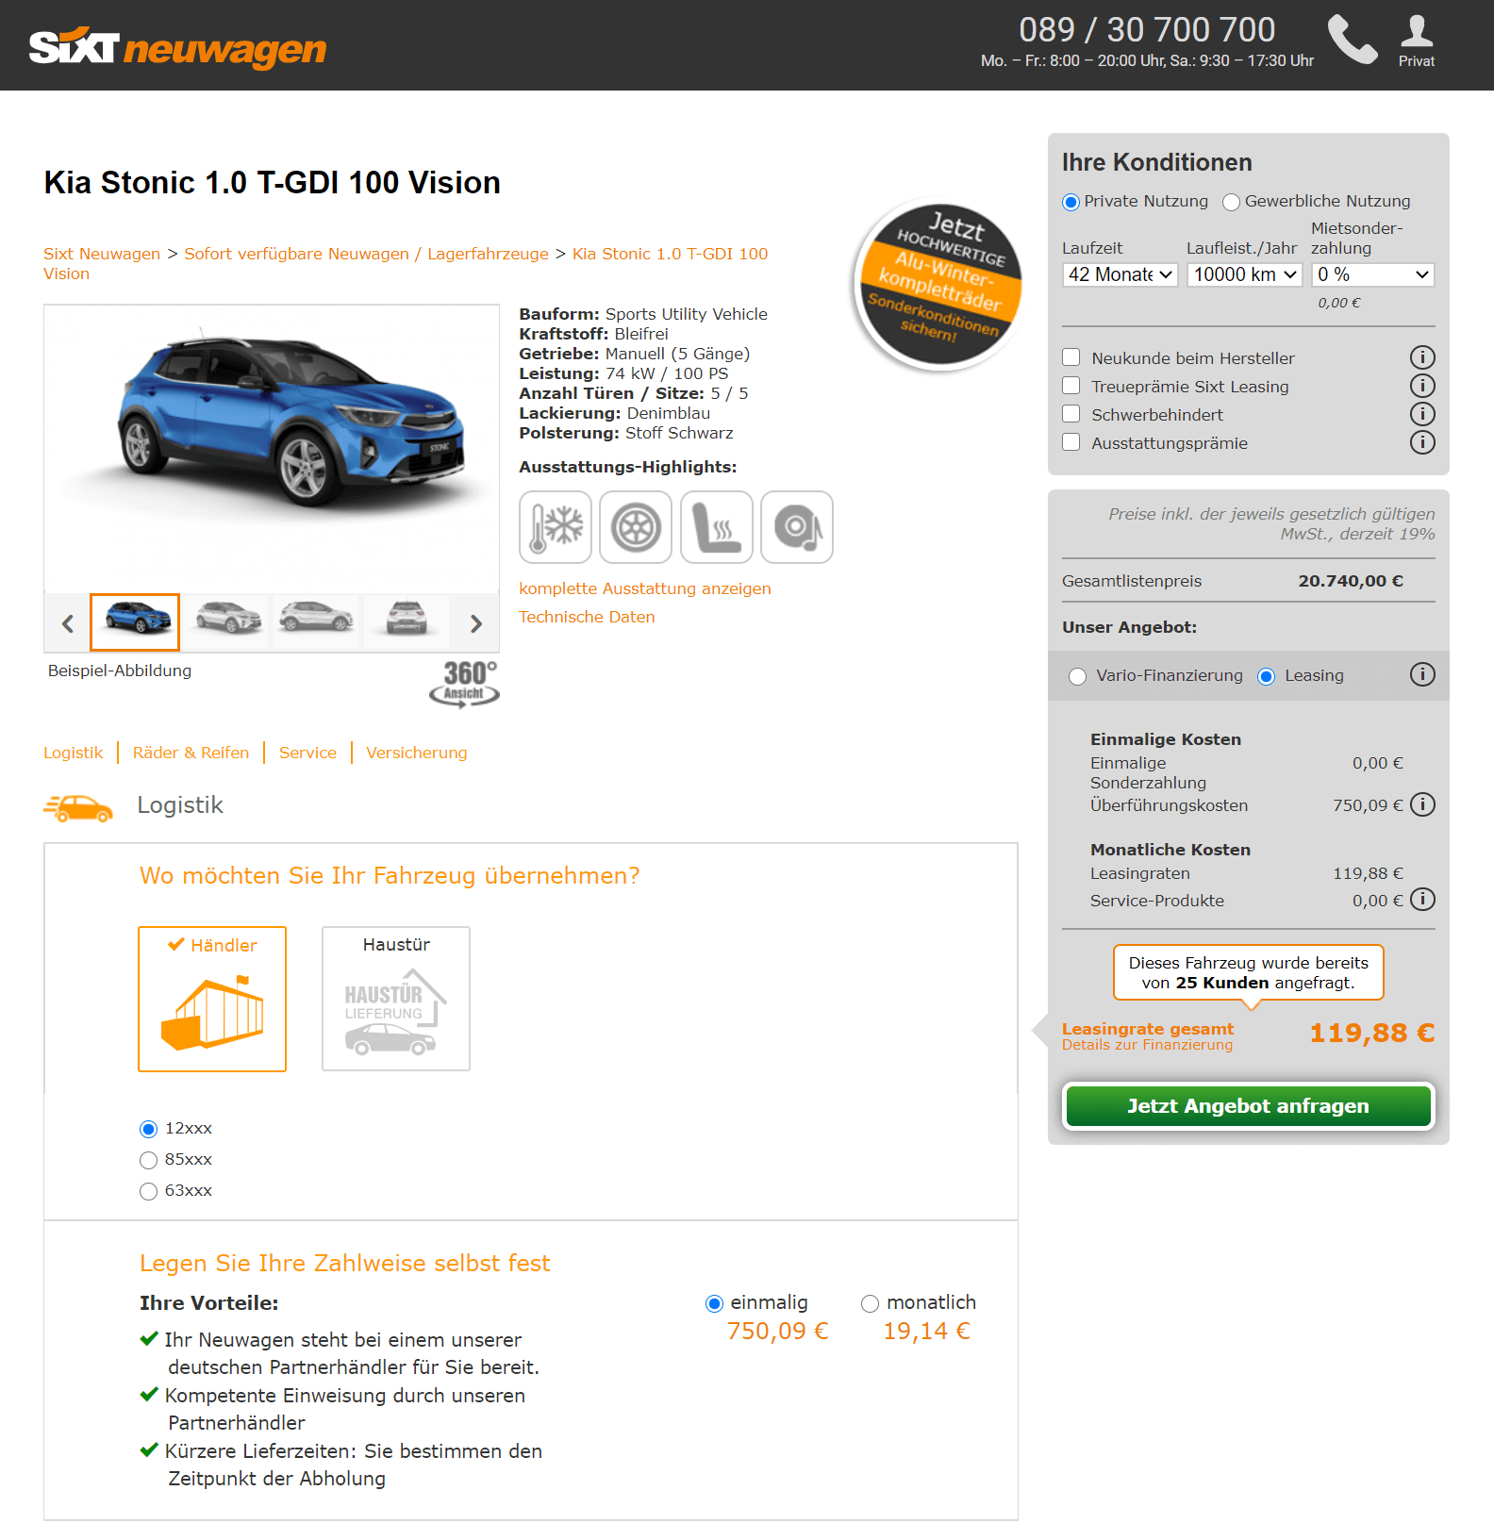Check Schwerbehindert checkbox

click(1071, 414)
